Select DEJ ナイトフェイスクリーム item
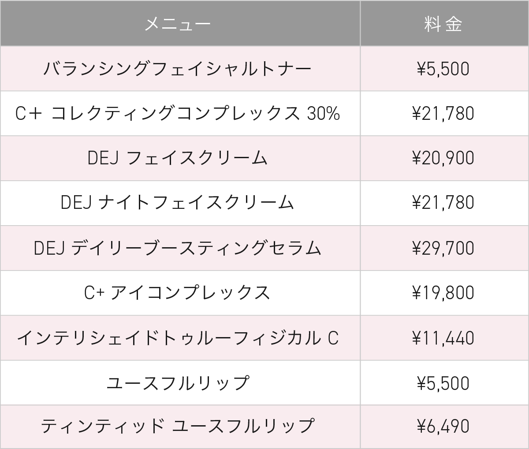This screenshot has height=449, width=529. click(x=178, y=203)
